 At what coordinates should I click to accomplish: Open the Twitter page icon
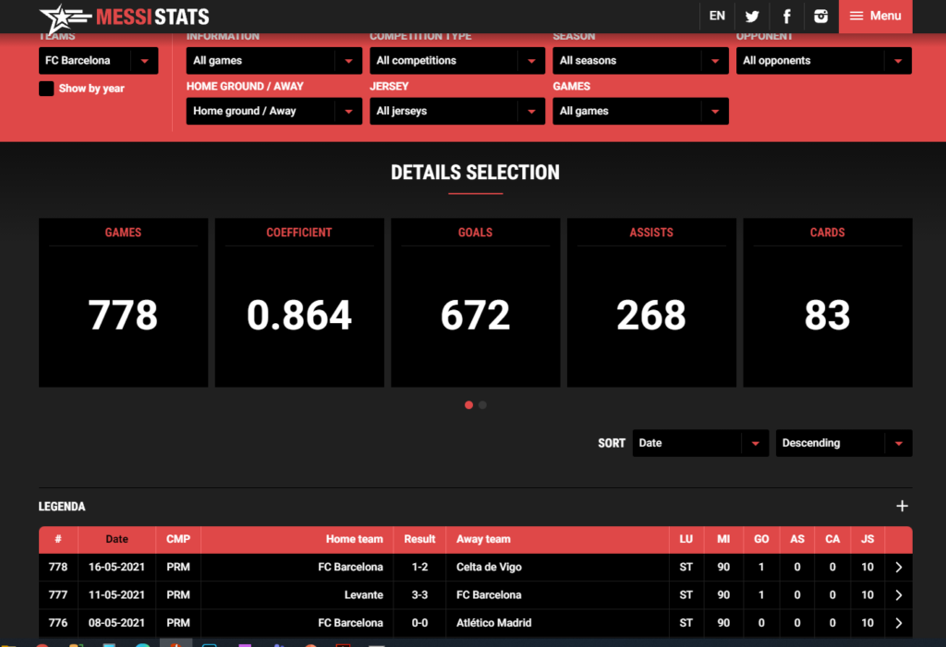[752, 17]
